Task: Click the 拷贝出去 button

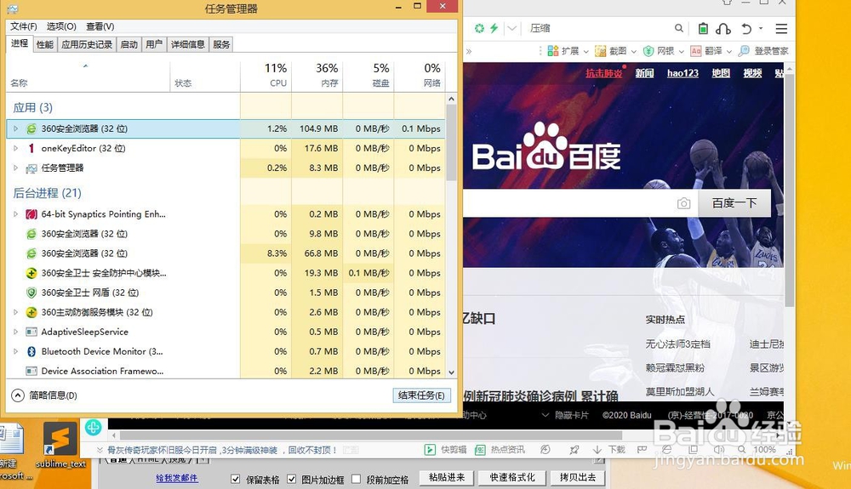Action: click(x=578, y=478)
